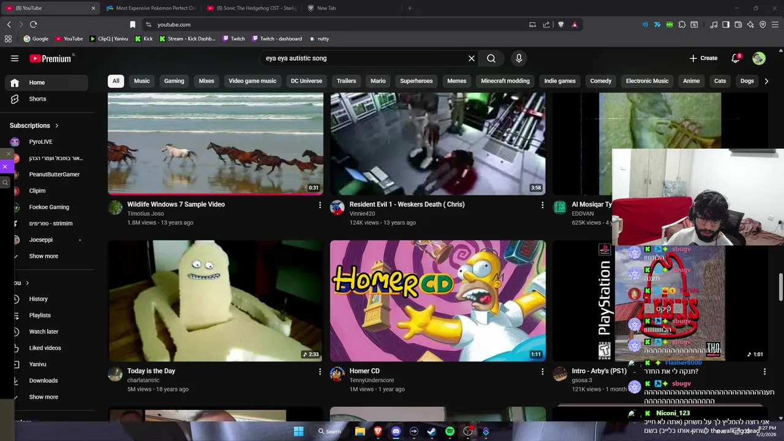Click Today is the Day title

pos(151,371)
